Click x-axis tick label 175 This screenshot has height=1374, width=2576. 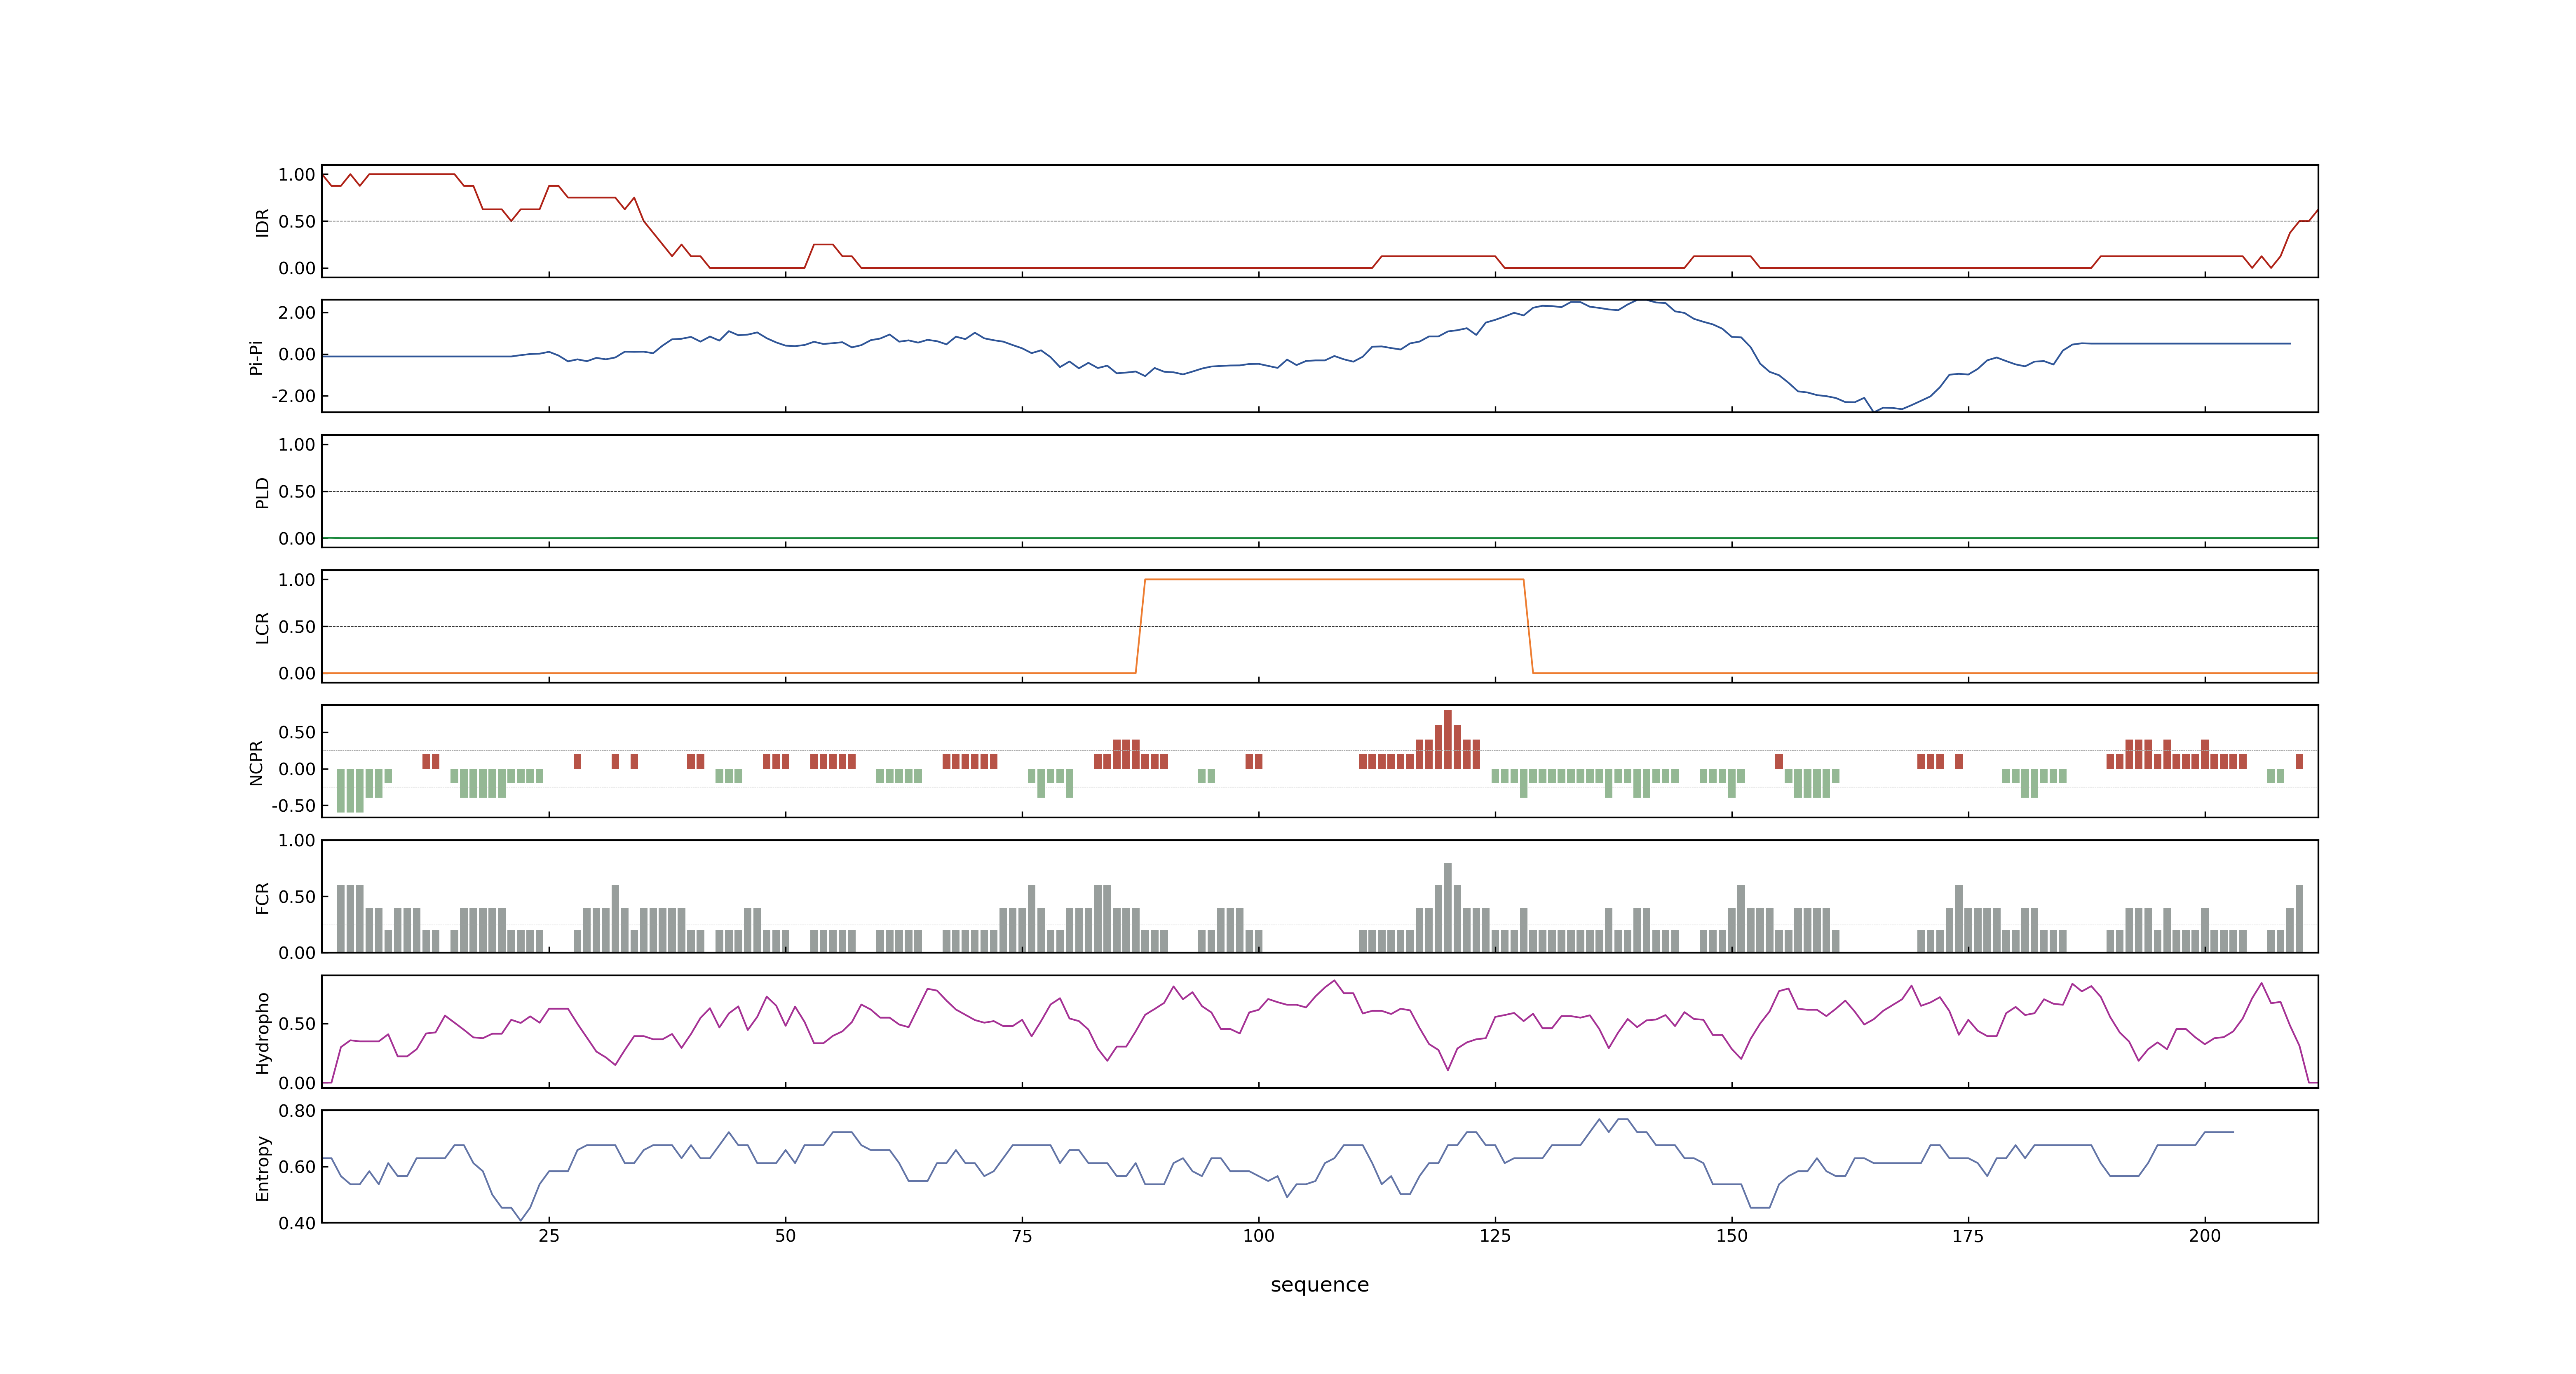[x=1968, y=1236]
